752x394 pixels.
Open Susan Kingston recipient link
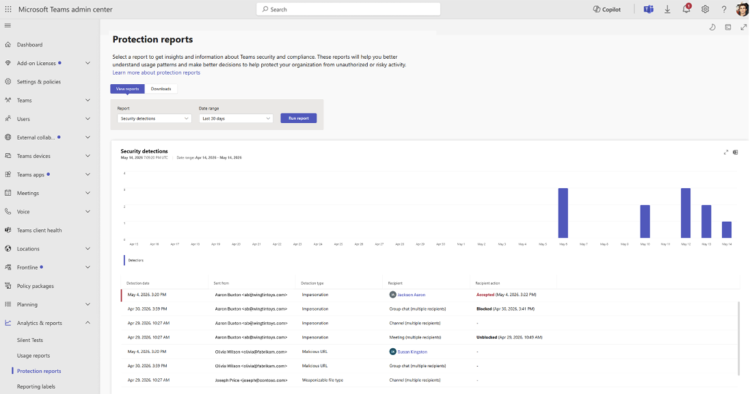click(412, 352)
